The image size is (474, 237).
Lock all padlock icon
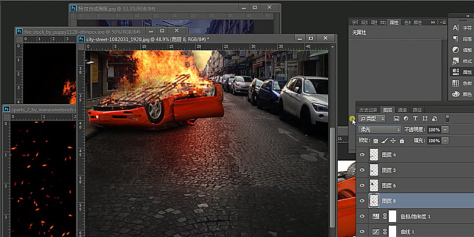[x=402, y=140]
